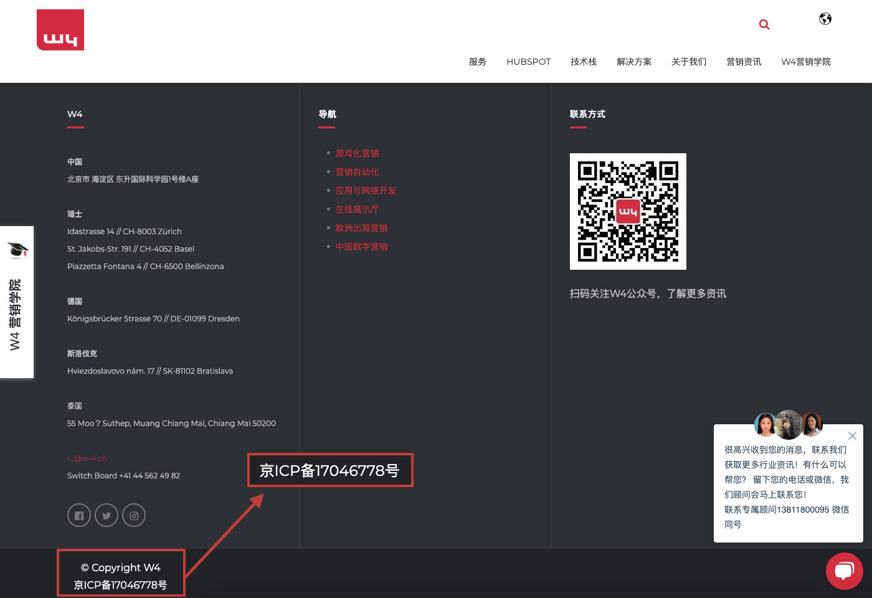The image size is (872, 598).
Task: Open the site search magnifier icon
Action: click(764, 24)
